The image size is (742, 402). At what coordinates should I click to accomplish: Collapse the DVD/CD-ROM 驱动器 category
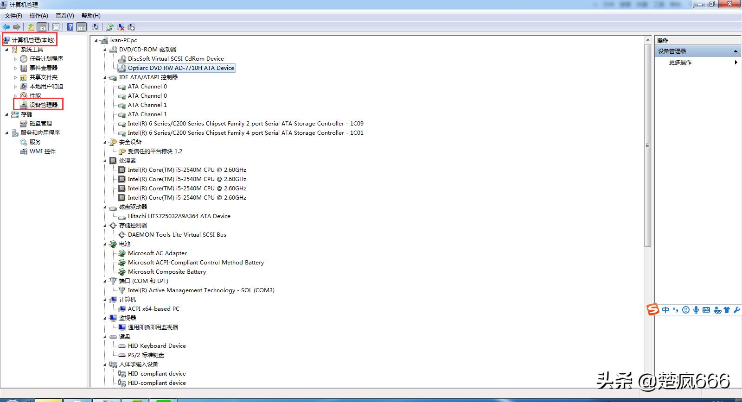(x=105, y=50)
